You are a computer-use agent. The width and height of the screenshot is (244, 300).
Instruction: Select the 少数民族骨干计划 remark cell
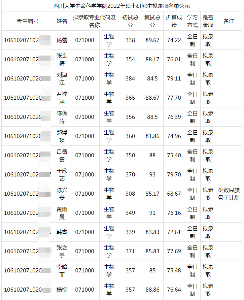coord(229,194)
